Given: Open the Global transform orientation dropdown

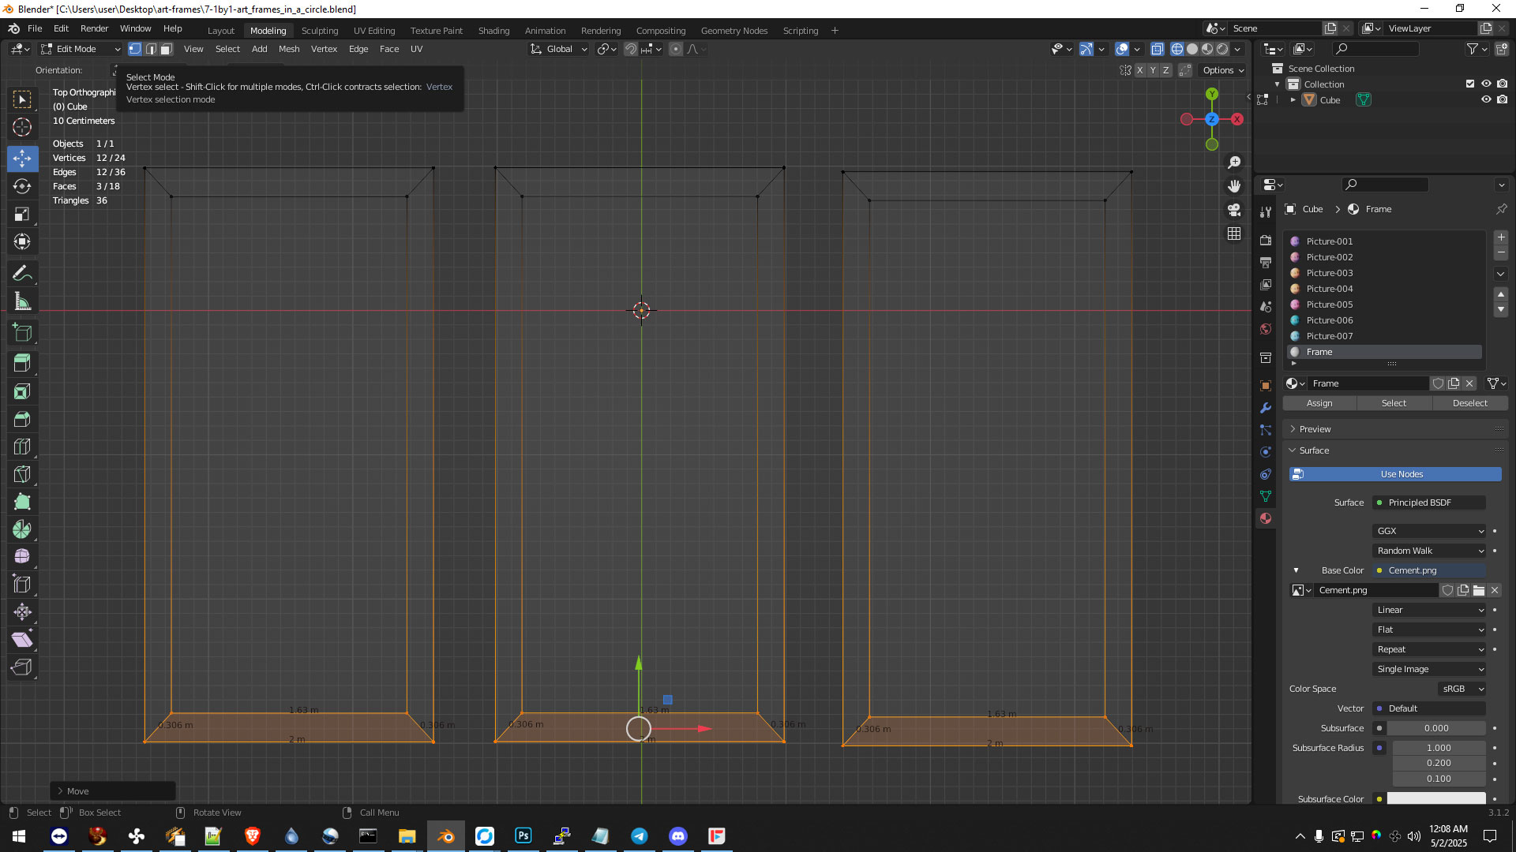Looking at the screenshot, I should pos(558,49).
